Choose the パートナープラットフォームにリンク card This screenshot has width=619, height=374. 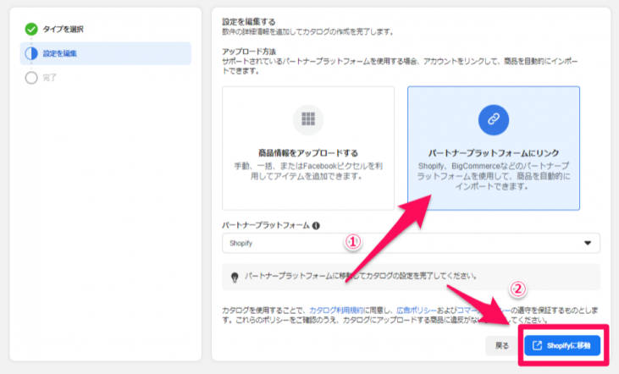pyautogui.click(x=494, y=148)
